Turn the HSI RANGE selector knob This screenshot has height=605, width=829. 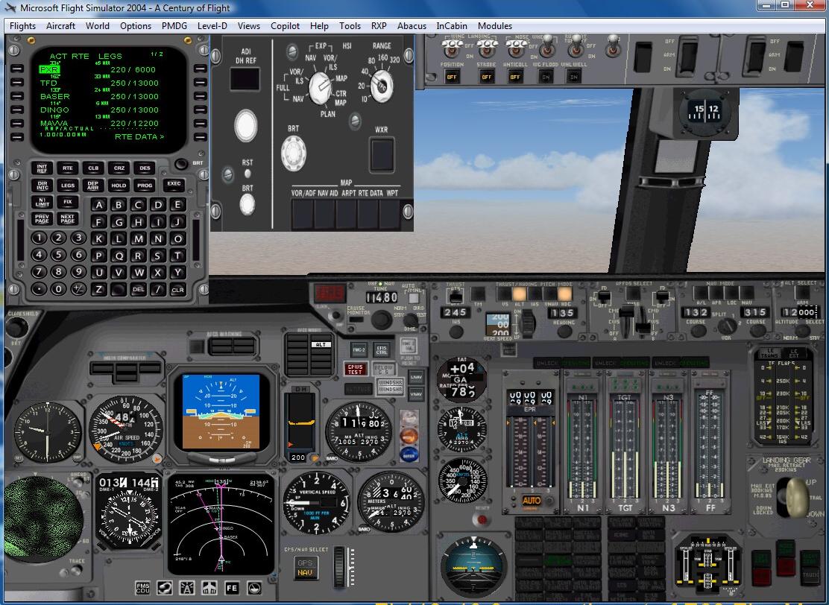pyautogui.click(x=381, y=85)
